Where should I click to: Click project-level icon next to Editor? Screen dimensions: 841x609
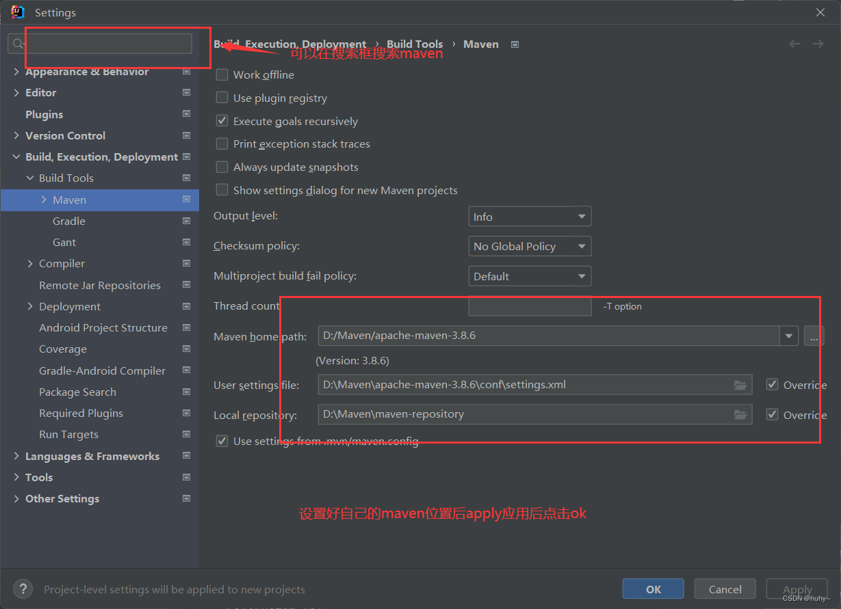[186, 92]
